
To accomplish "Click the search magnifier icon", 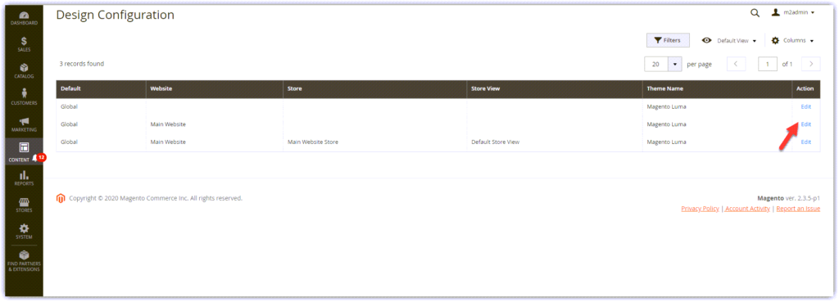I will click(x=755, y=13).
